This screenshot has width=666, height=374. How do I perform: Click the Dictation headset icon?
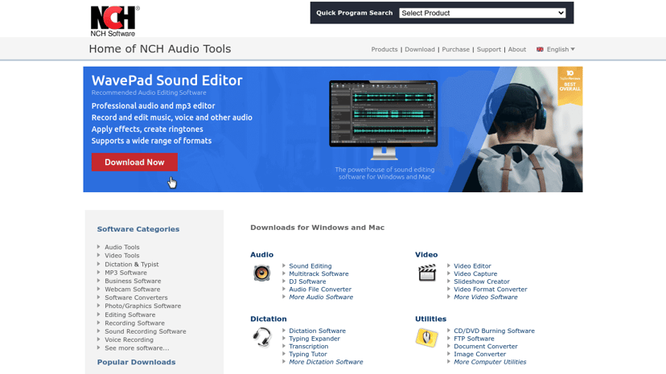tap(262, 338)
